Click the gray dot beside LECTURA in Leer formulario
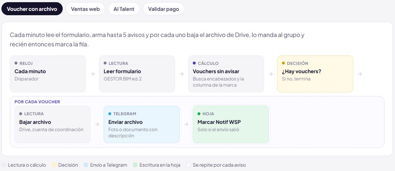The height and width of the screenshot is (171, 395). [105, 63]
